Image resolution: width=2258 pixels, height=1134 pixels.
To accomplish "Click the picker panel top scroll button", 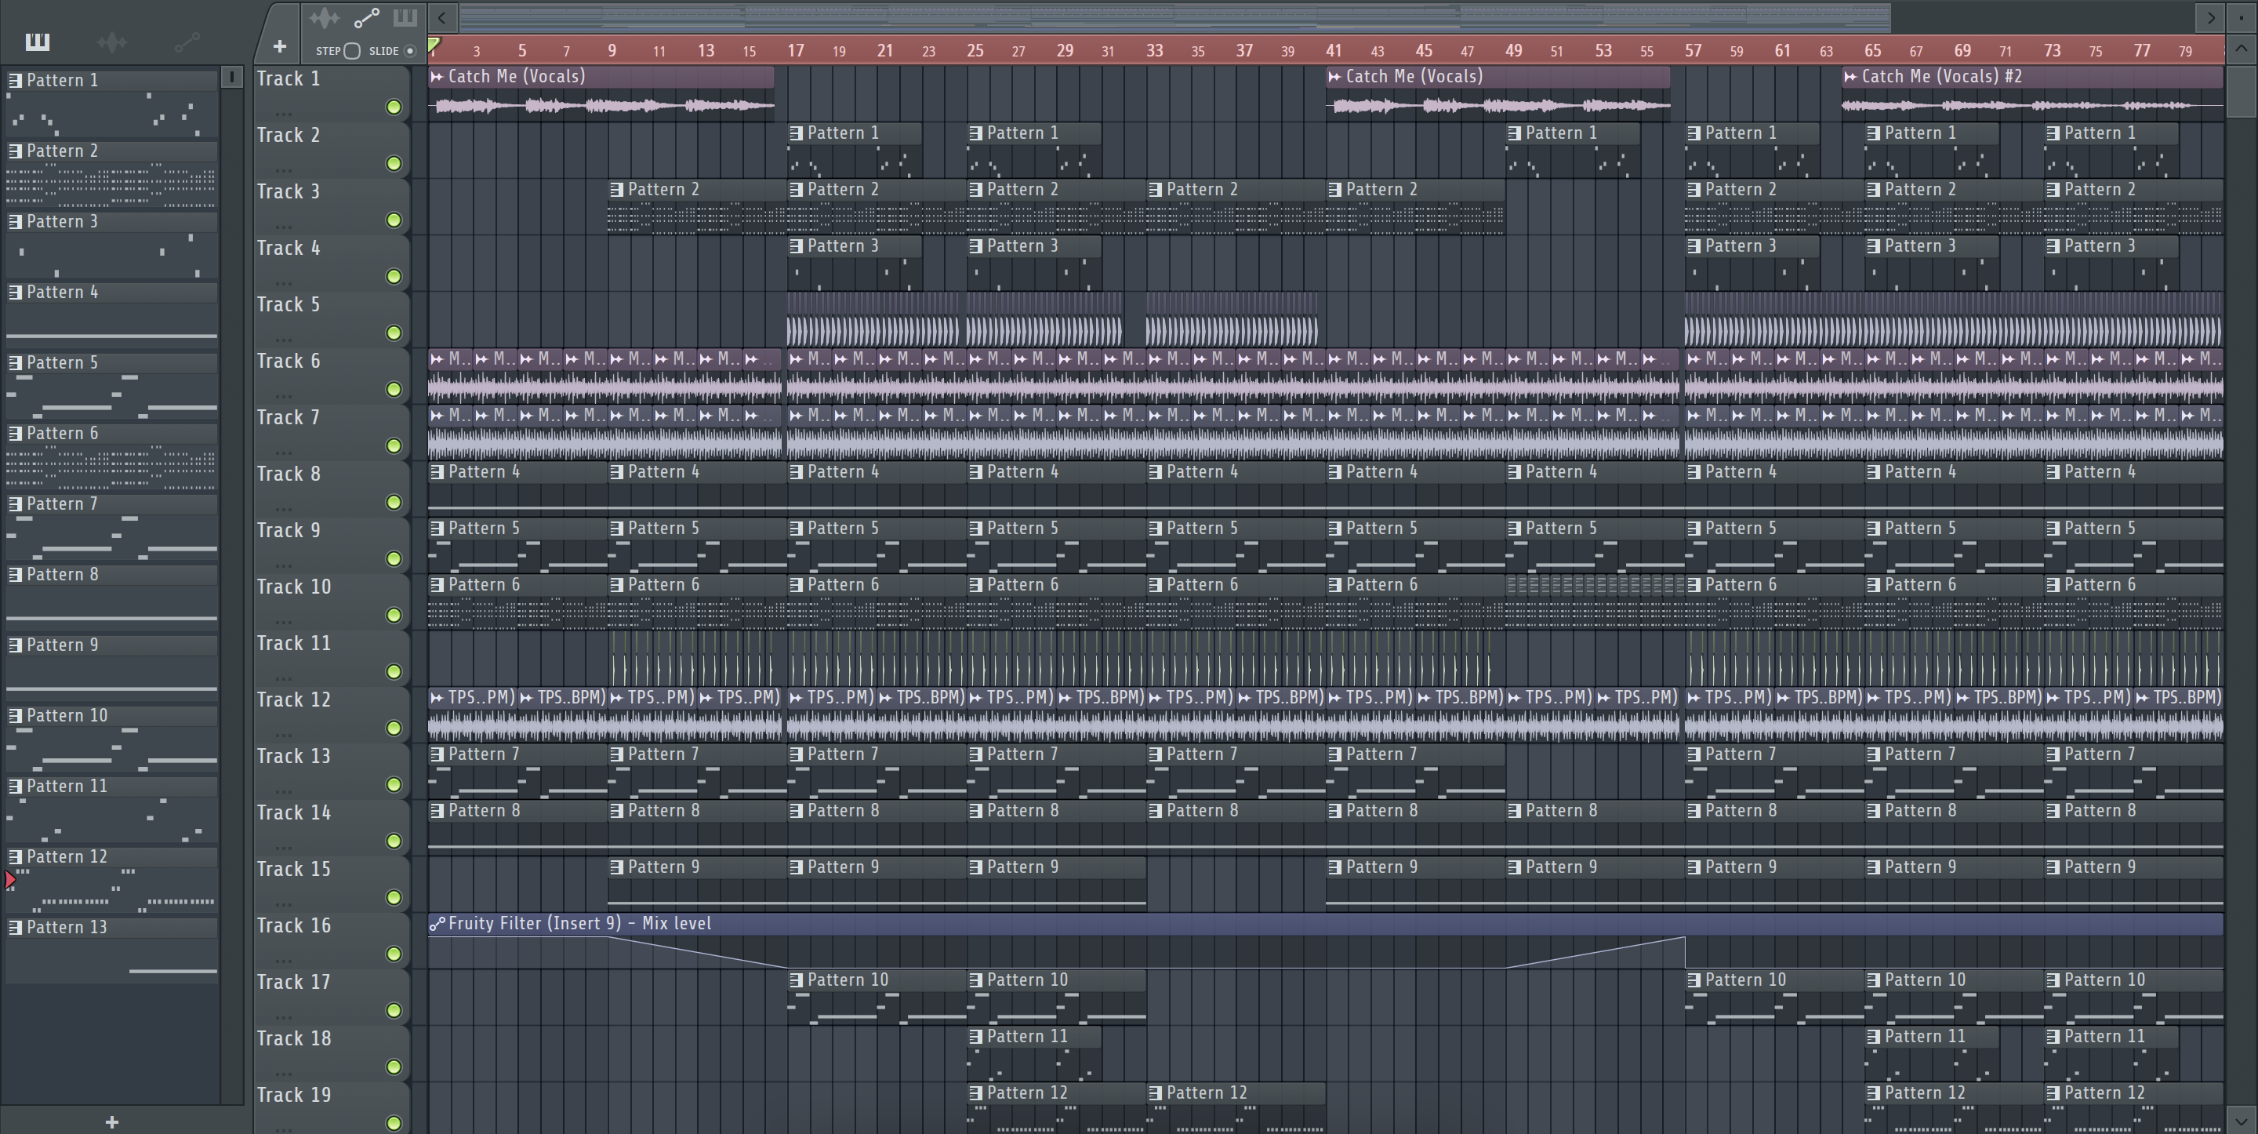I will pos(231,77).
